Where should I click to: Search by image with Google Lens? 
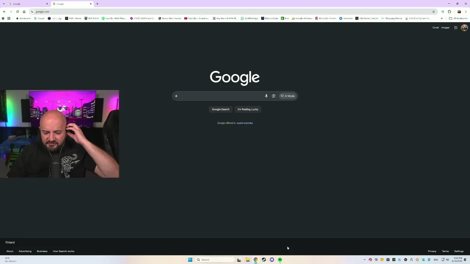(274, 96)
